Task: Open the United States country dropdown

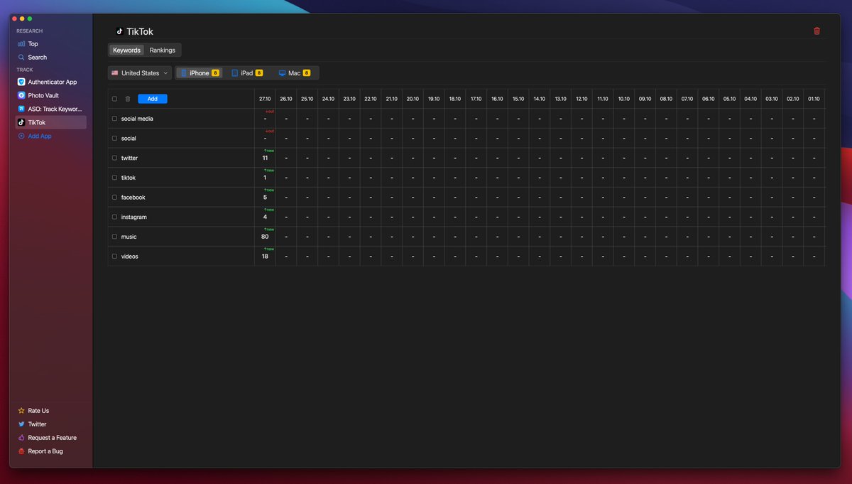Action: pyautogui.click(x=140, y=73)
